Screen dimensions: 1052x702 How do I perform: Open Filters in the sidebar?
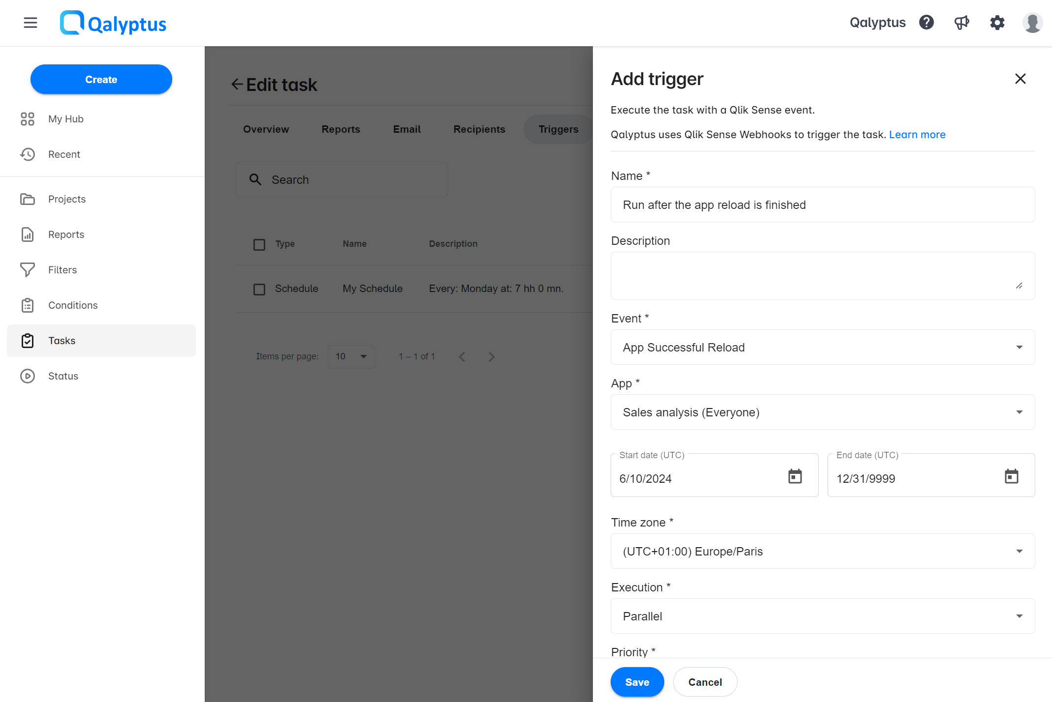(62, 269)
